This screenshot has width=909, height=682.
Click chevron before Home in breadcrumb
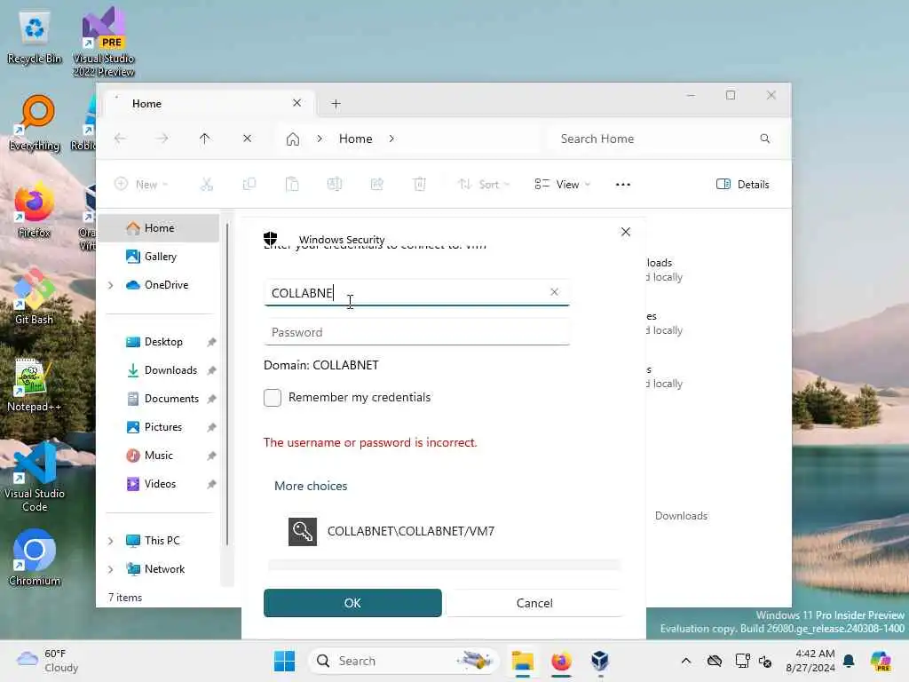click(320, 139)
